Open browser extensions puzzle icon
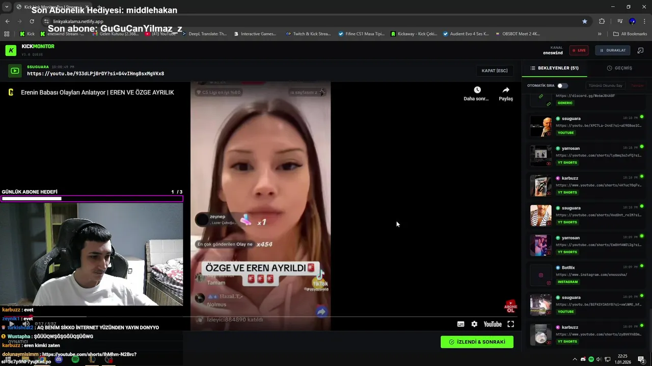The height and width of the screenshot is (366, 652). 602,21
